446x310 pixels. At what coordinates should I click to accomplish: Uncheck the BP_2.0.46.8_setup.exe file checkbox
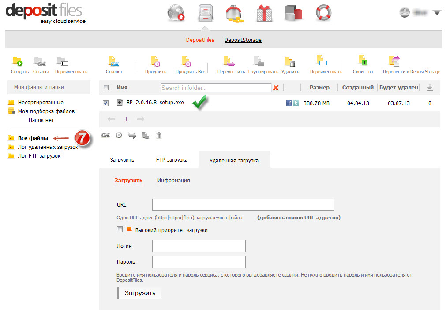(x=105, y=103)
